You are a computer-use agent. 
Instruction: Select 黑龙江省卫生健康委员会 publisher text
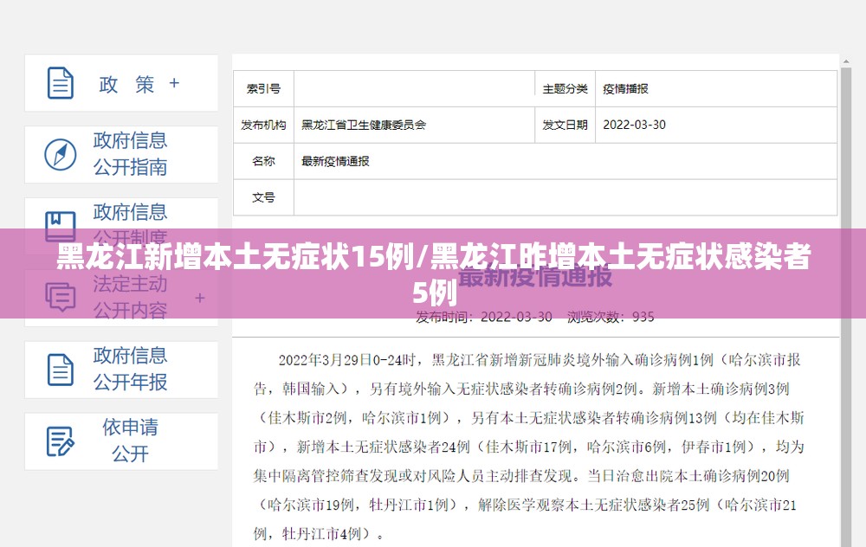pos(364,125)
